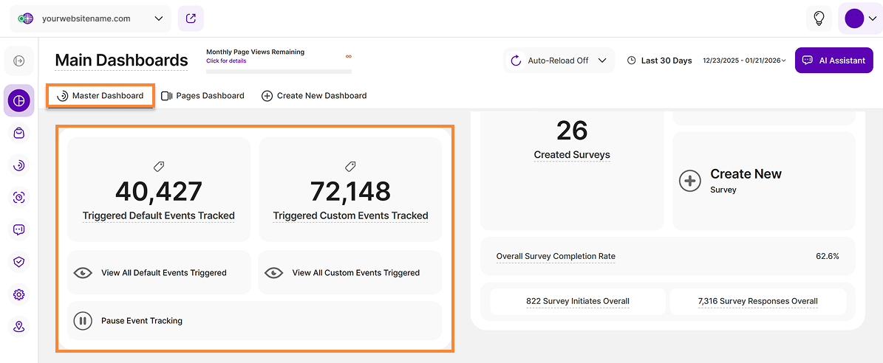Click the 'Click for details' link
The height and width of the screenshot is (363, 883).
[226, 61]
